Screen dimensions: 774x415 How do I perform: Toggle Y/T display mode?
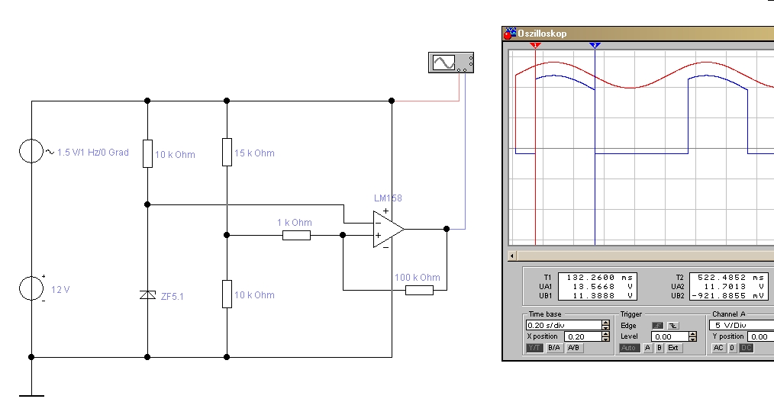point(535,348)
